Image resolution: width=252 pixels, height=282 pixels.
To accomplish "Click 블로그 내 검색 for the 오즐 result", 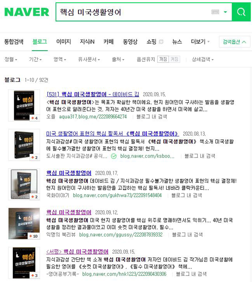I will tap(152, 117).
